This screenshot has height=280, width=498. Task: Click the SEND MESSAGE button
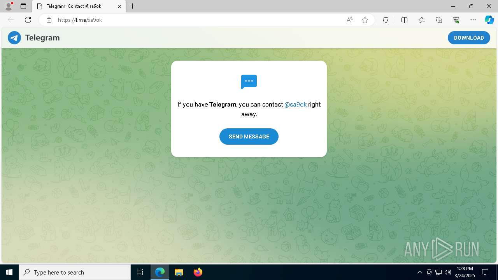(249, 136)
